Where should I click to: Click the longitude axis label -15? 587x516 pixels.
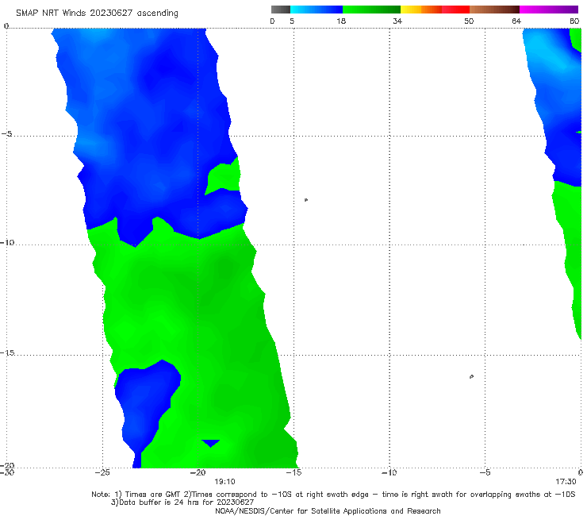tap(293, 472)
